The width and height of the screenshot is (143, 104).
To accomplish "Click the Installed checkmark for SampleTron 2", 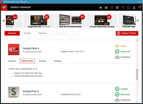I will tap(117, 89).
